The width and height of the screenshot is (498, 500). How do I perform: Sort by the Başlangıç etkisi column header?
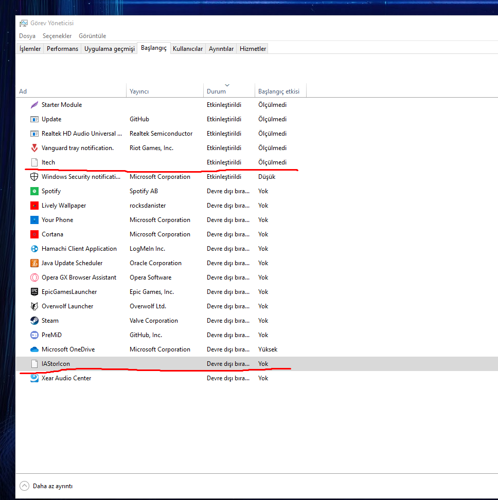[x=280, y=91]
